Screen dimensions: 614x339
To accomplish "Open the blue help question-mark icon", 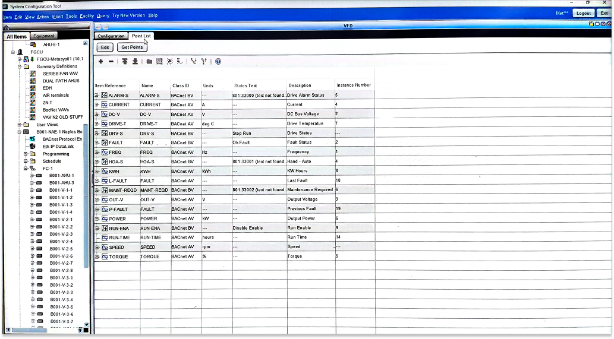I will (x=218, y=61).
